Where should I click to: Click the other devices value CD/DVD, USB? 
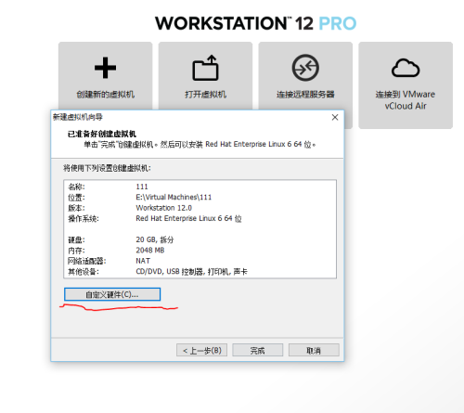191,272
